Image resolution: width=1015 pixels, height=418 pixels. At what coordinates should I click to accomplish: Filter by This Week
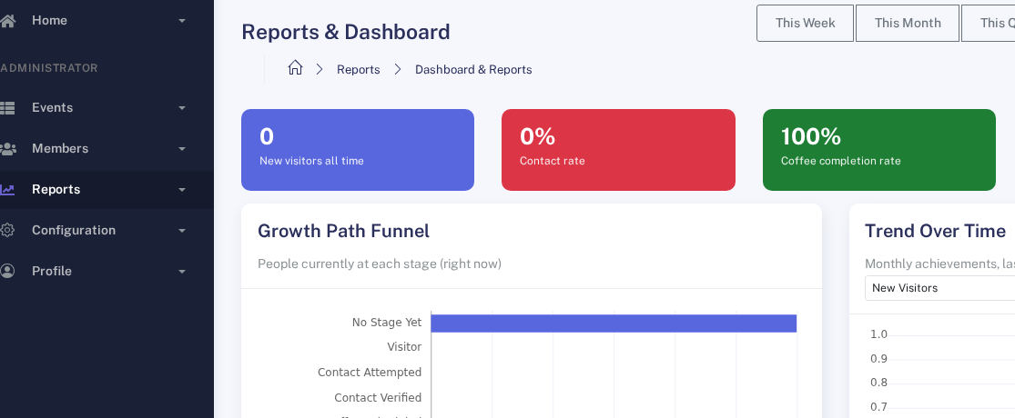[806, 24]
